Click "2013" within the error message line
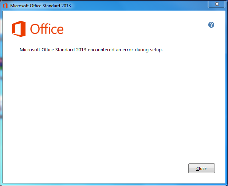The height and width of the screenshot is (186, 228). [x=81, y=50]
